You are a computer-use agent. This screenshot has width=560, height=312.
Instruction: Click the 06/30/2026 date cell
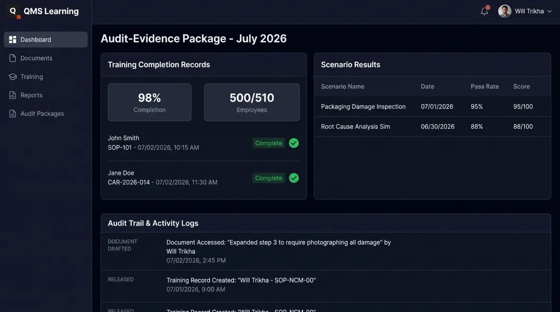pyautogui.click(x=438, y=127)
